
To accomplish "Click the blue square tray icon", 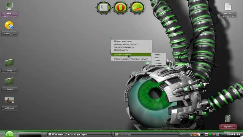I will [x=218, y=134].
